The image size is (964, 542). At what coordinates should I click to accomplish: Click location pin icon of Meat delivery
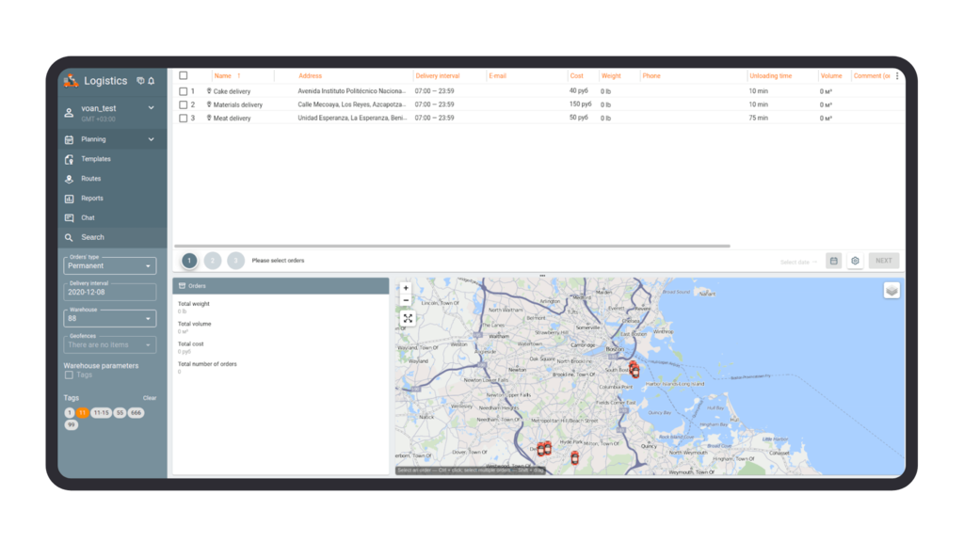[209, 118]
